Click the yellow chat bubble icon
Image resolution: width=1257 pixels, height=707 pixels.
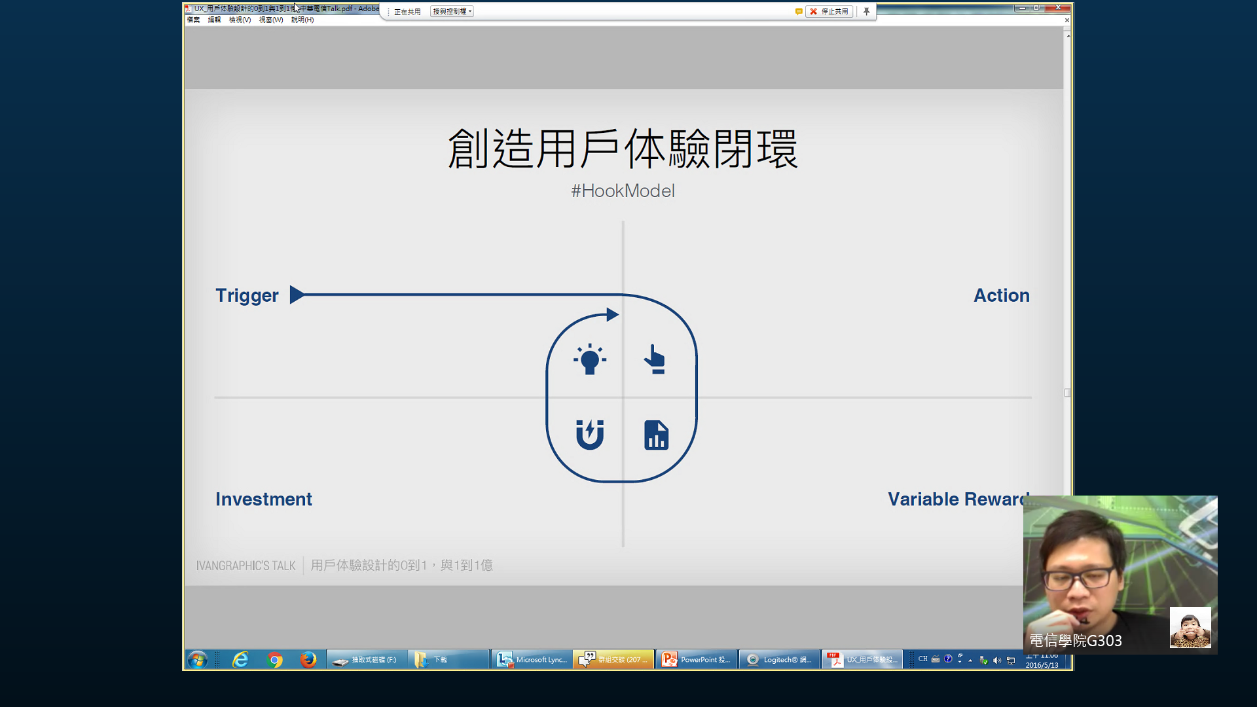799,11
